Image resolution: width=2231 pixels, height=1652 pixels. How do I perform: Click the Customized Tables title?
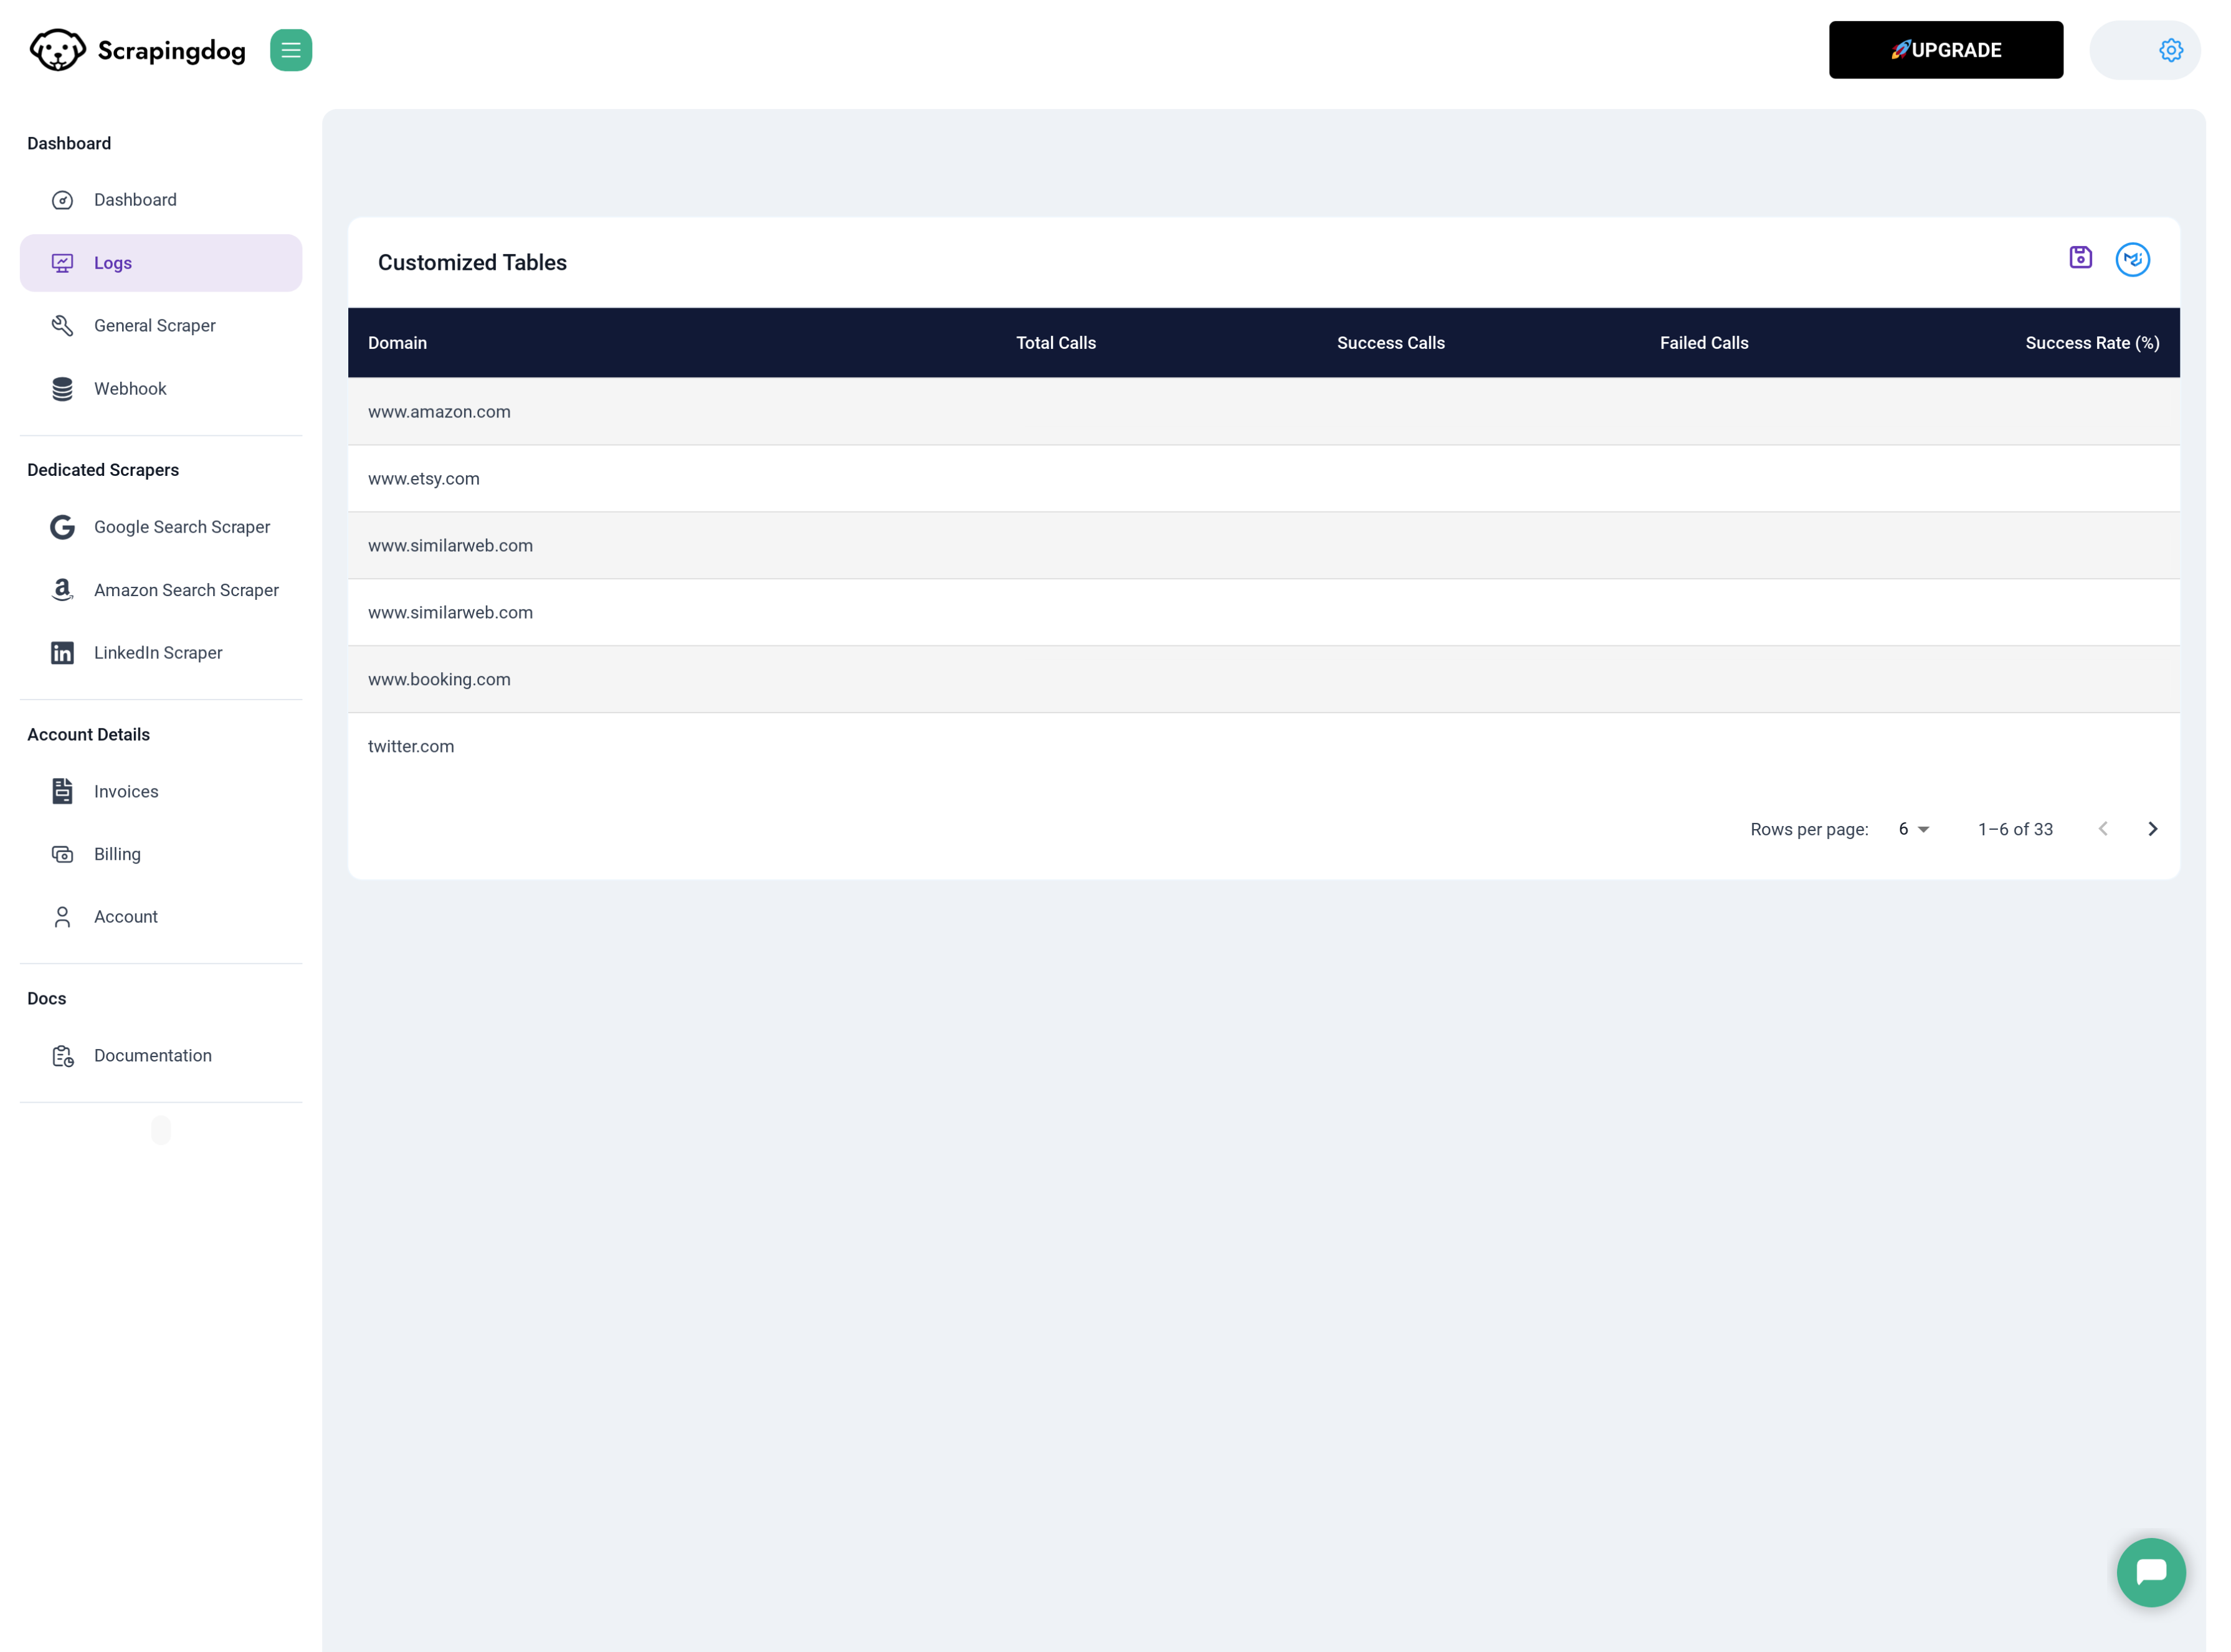coord(472,263)
